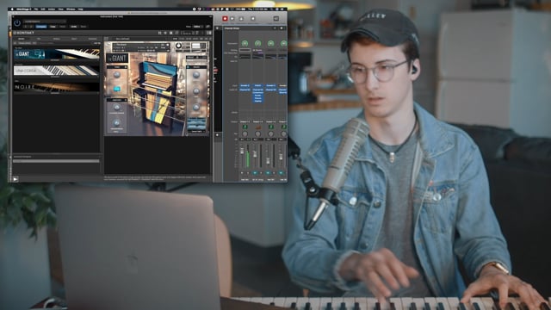Open first channel's Setting slot
Image resolution: width=551 pixels, height=310 pixels.
pos(245,50)
